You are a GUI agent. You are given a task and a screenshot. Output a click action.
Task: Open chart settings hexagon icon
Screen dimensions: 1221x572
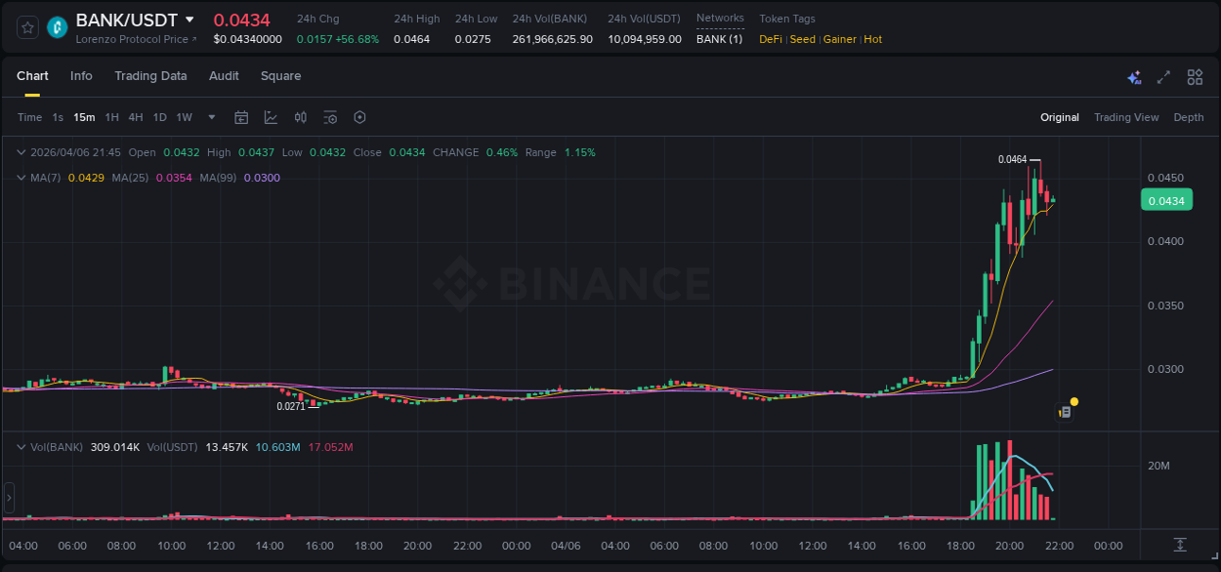pyautogui.click(x=359, y=117)
